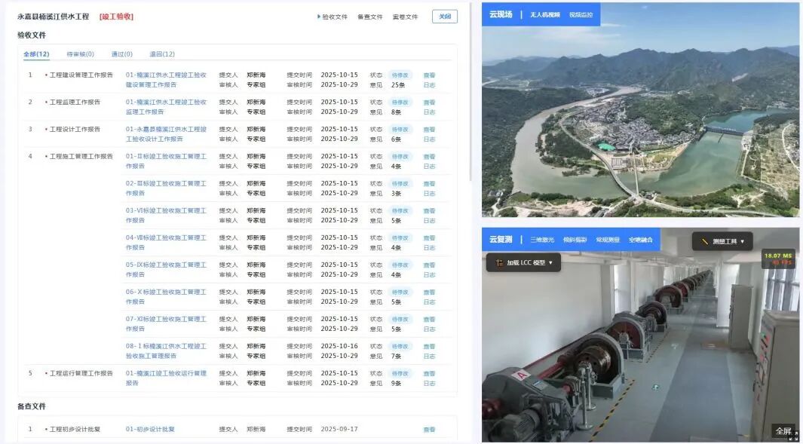Click the ruler icon in 测量工具
Image resolution: width=803 pixels, height=444 pixels.
[x=705, y=242]
